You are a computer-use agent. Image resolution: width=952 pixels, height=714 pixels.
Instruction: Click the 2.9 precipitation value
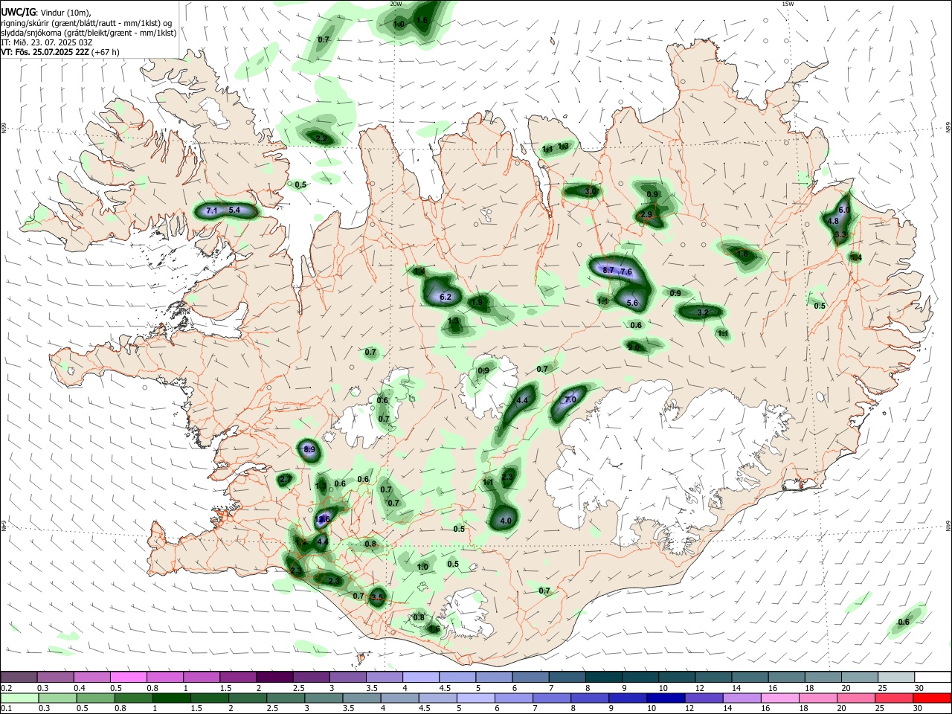[x=646, y=214]
